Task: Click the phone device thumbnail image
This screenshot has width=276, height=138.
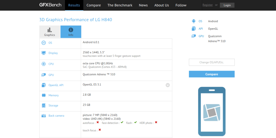Action: [212, 111]
